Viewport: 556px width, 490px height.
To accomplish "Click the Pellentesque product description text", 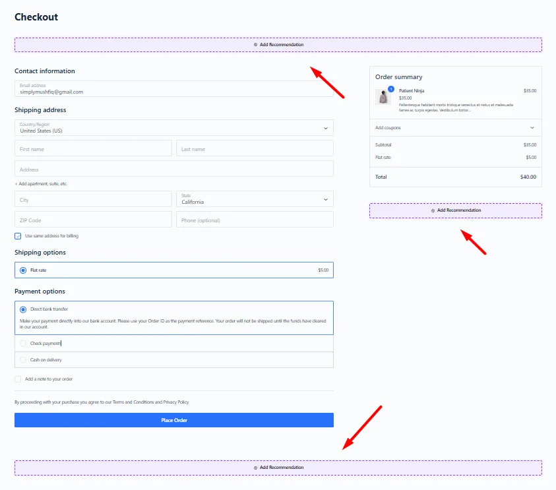I will (456, 107).
